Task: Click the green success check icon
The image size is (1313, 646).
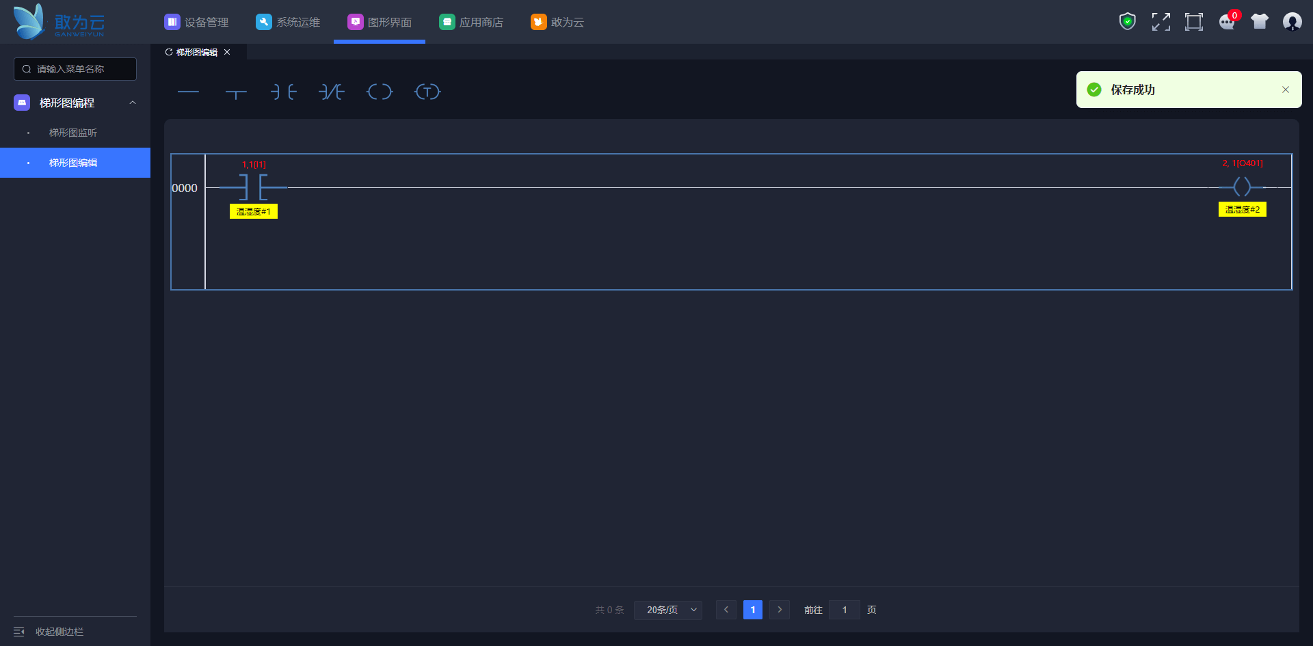Action: pyautogui.click(x=1094, y=90)
